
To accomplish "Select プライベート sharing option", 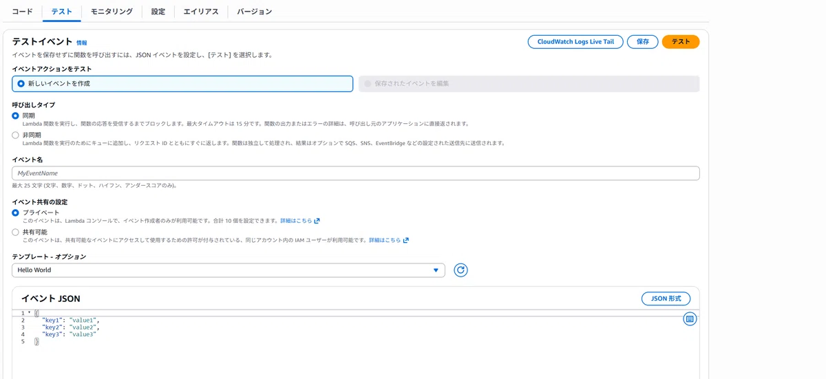I will pos(16,213).
